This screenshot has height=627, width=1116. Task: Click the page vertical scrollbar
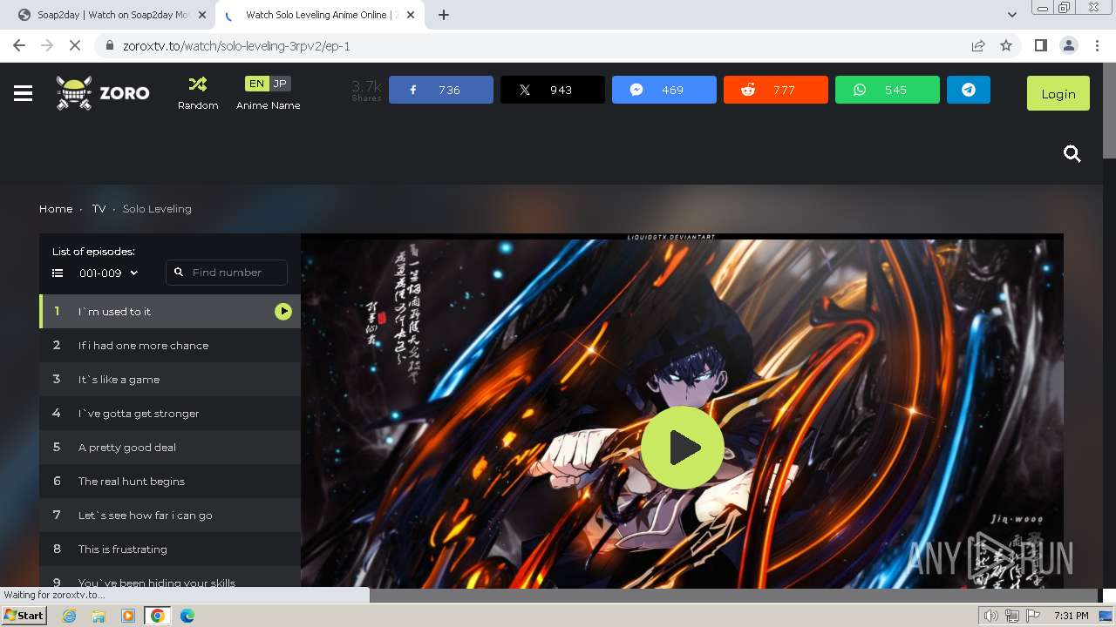(1109, 111)
